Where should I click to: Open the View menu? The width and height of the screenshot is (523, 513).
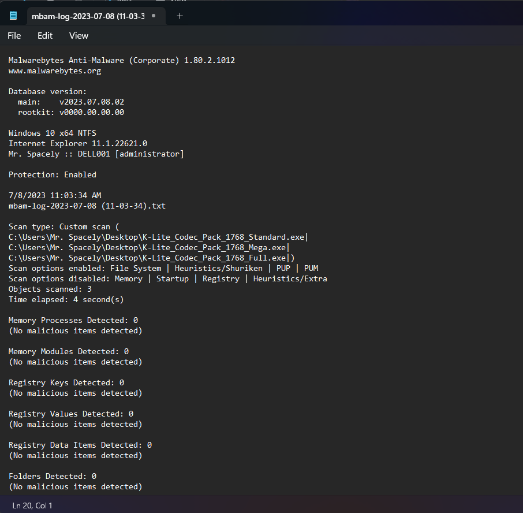(79, 36)
